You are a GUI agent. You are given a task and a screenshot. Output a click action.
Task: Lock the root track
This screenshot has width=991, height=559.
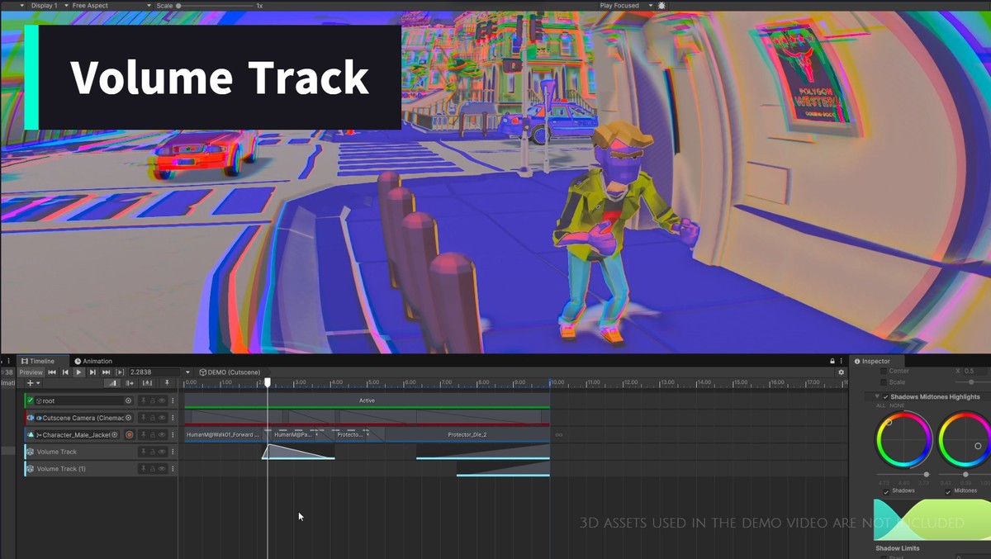click(x=153, y=400)
